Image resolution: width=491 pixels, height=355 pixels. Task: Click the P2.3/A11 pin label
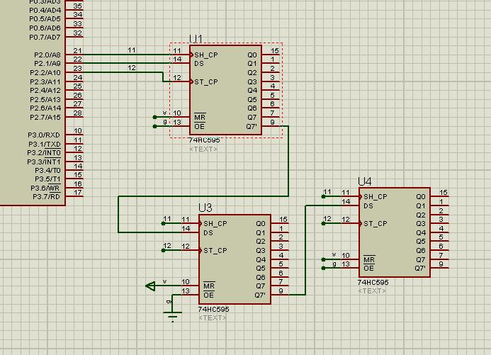coord(45,82)
